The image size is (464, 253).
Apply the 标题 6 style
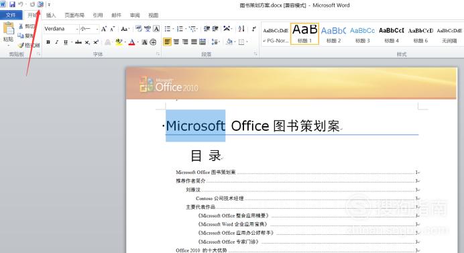click(x=420, y=34)
